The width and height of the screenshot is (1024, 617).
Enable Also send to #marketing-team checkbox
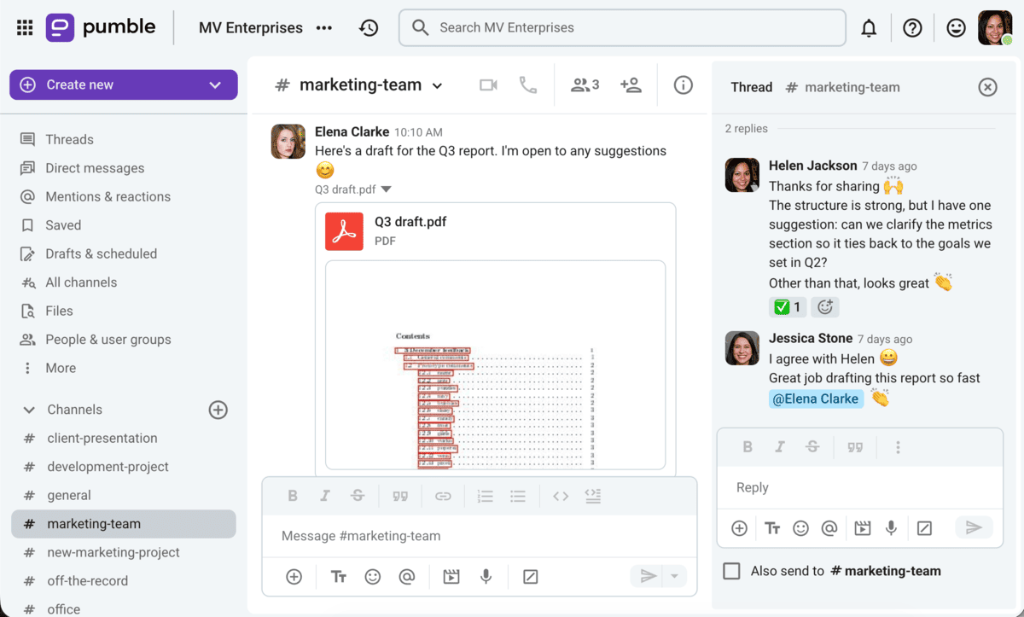point(731,571)
